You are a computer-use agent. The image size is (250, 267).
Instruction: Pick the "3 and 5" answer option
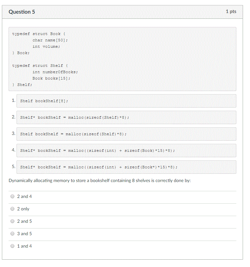12,234
